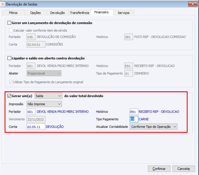The image size is (199, 175).
Task: Go to the Devolução tab
Action: tap(57, 13)
